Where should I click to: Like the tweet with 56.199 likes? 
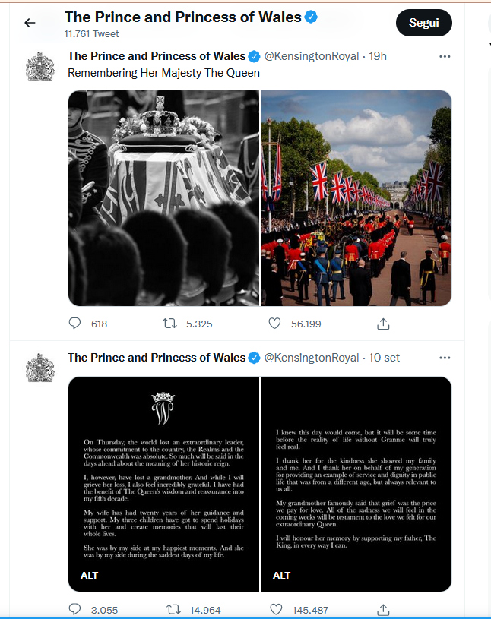point(274,324)
